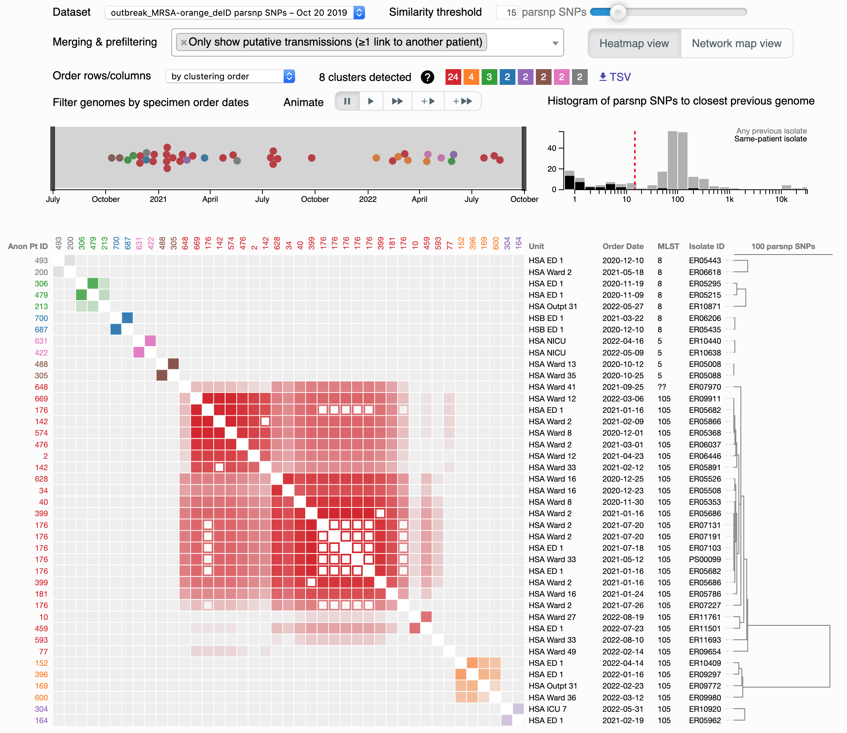
Task: Select the orange cluster of 4
Action: (471, 77)
